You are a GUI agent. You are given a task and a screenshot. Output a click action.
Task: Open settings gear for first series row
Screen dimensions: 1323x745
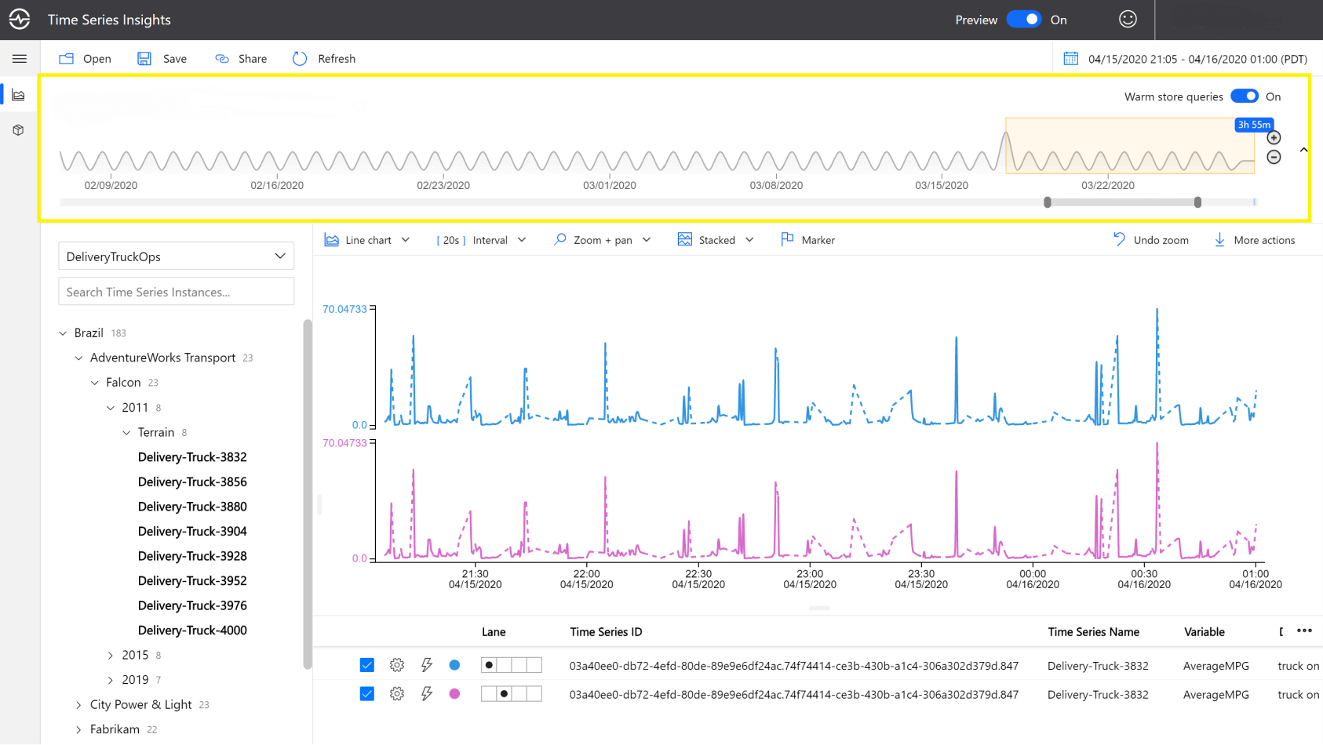(x=397, y=665)
